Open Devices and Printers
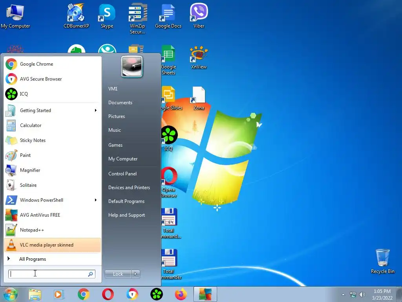 pos(129,188)
